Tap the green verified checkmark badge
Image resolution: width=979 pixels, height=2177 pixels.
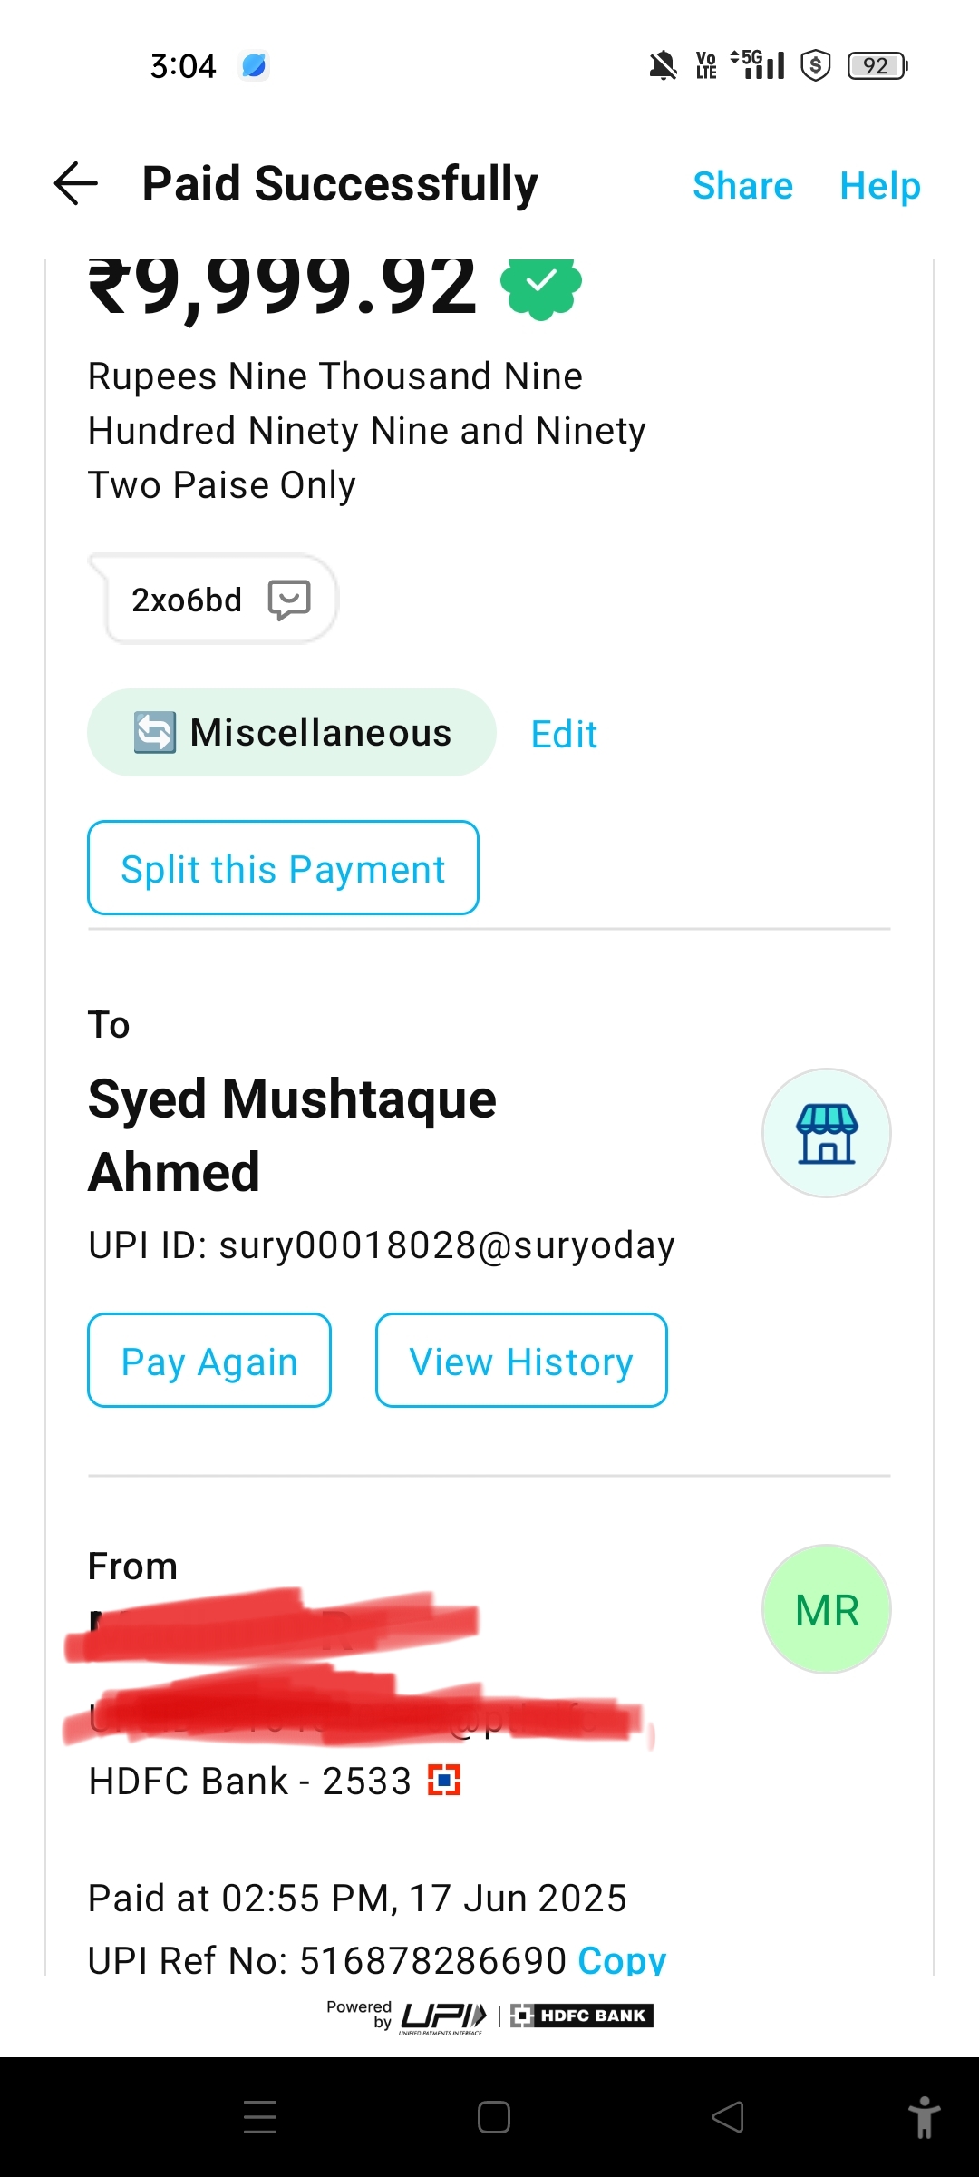[541, 285]
